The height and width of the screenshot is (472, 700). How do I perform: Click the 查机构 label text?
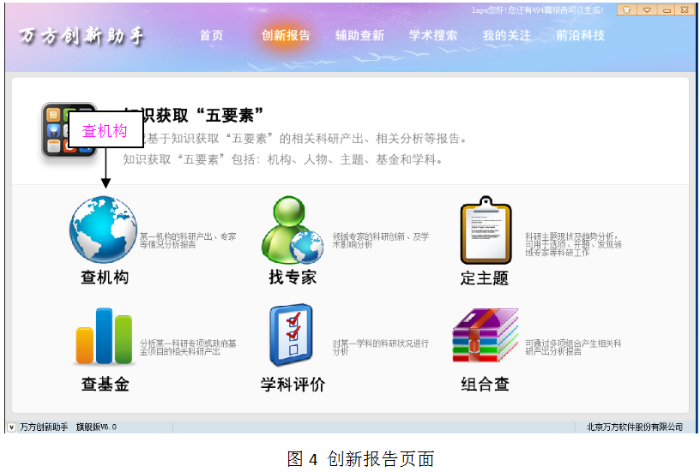click(x=105, y=278)
